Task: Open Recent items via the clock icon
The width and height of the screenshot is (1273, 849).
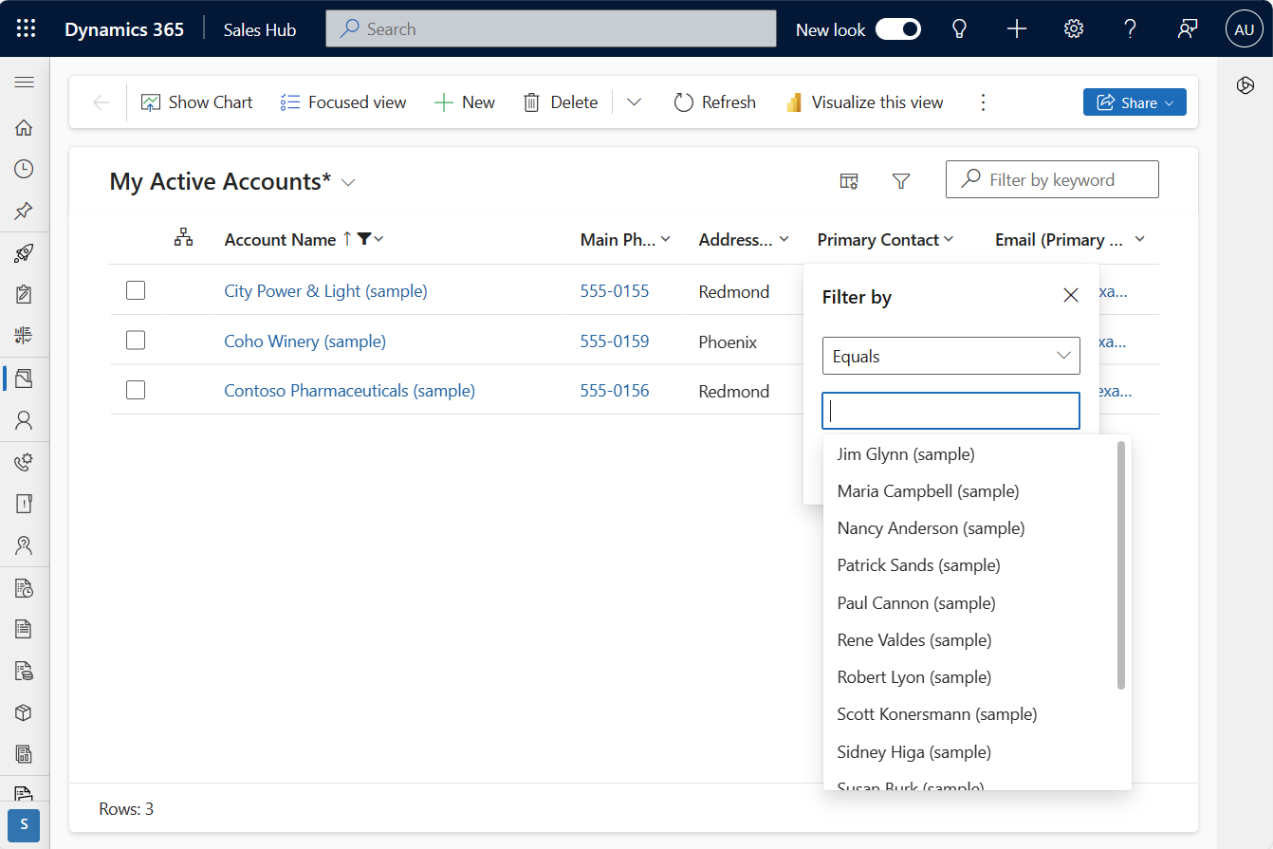Action: (x=24, y=169)
